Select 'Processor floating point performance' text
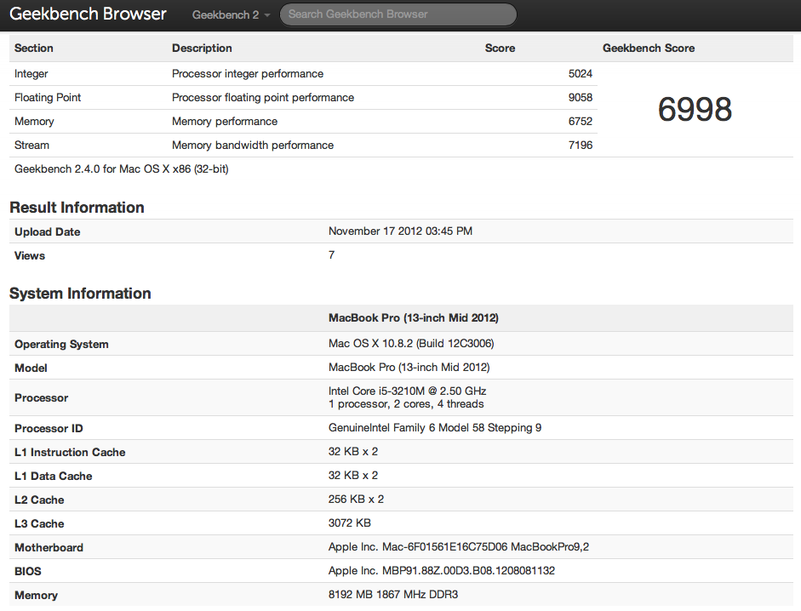The width and height of the screenshot is (801, 611). point(262,98)
